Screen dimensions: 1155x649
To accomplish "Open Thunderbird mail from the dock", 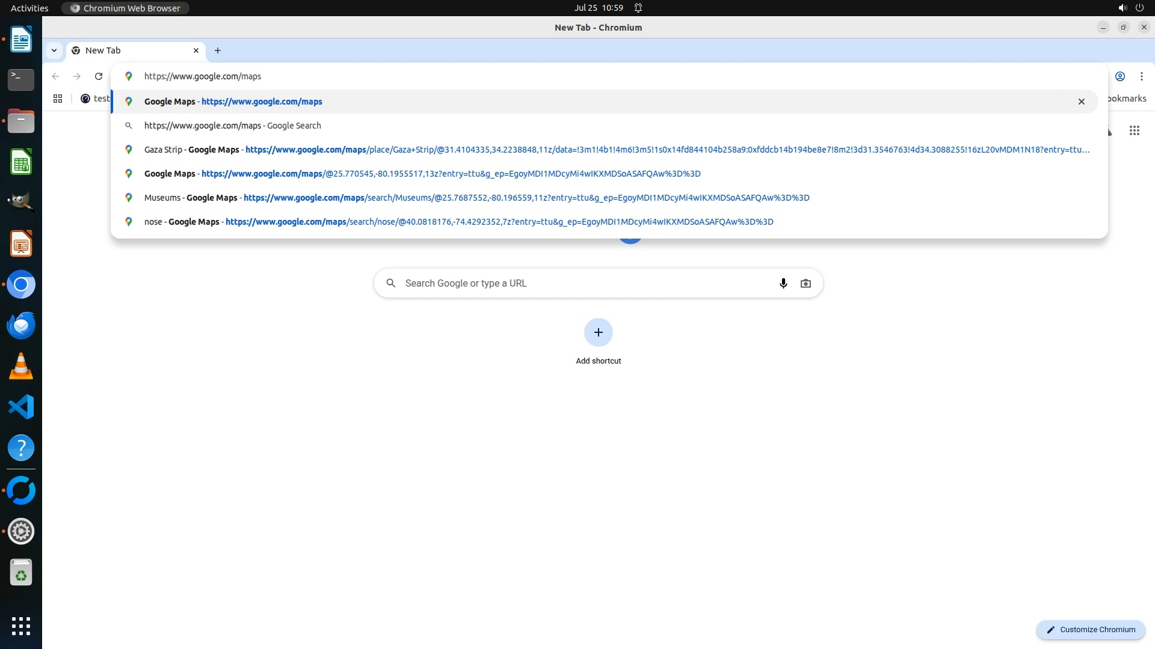I will [21, 325].
